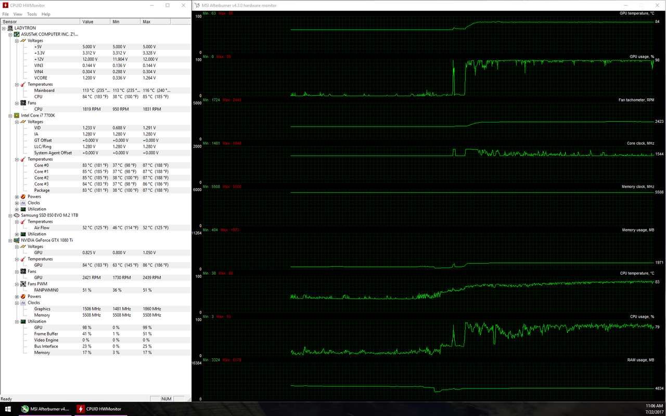Click the Fans PWM icon under NVIDIA
The width and height of the screenshot is (666, 416).
pyautogui.click(x=23, y=284)
